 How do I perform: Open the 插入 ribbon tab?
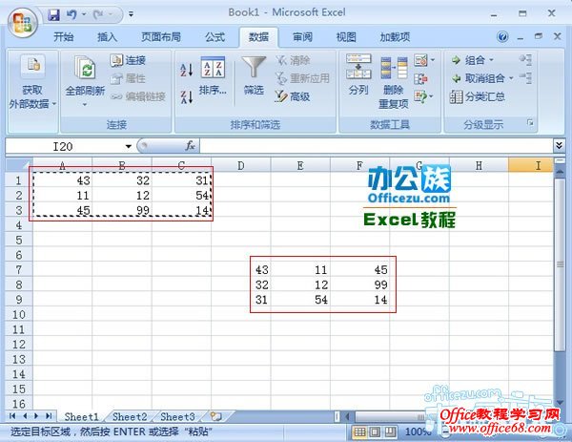(x=107, y=37)
